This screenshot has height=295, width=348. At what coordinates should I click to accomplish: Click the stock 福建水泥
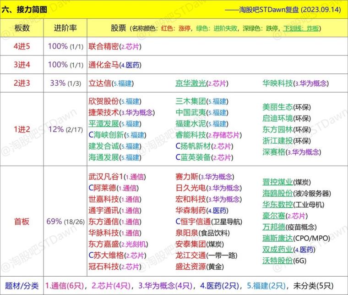[190, 124]
